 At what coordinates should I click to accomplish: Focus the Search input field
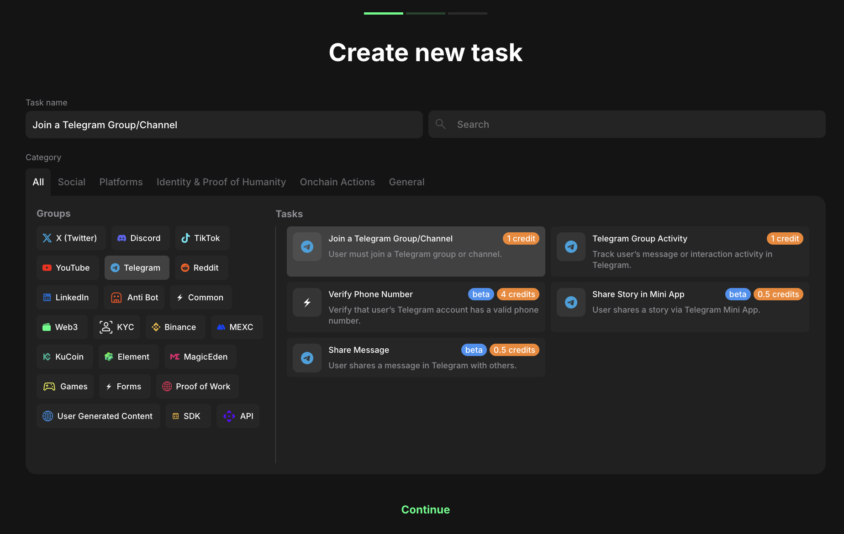tap(627, 124)
